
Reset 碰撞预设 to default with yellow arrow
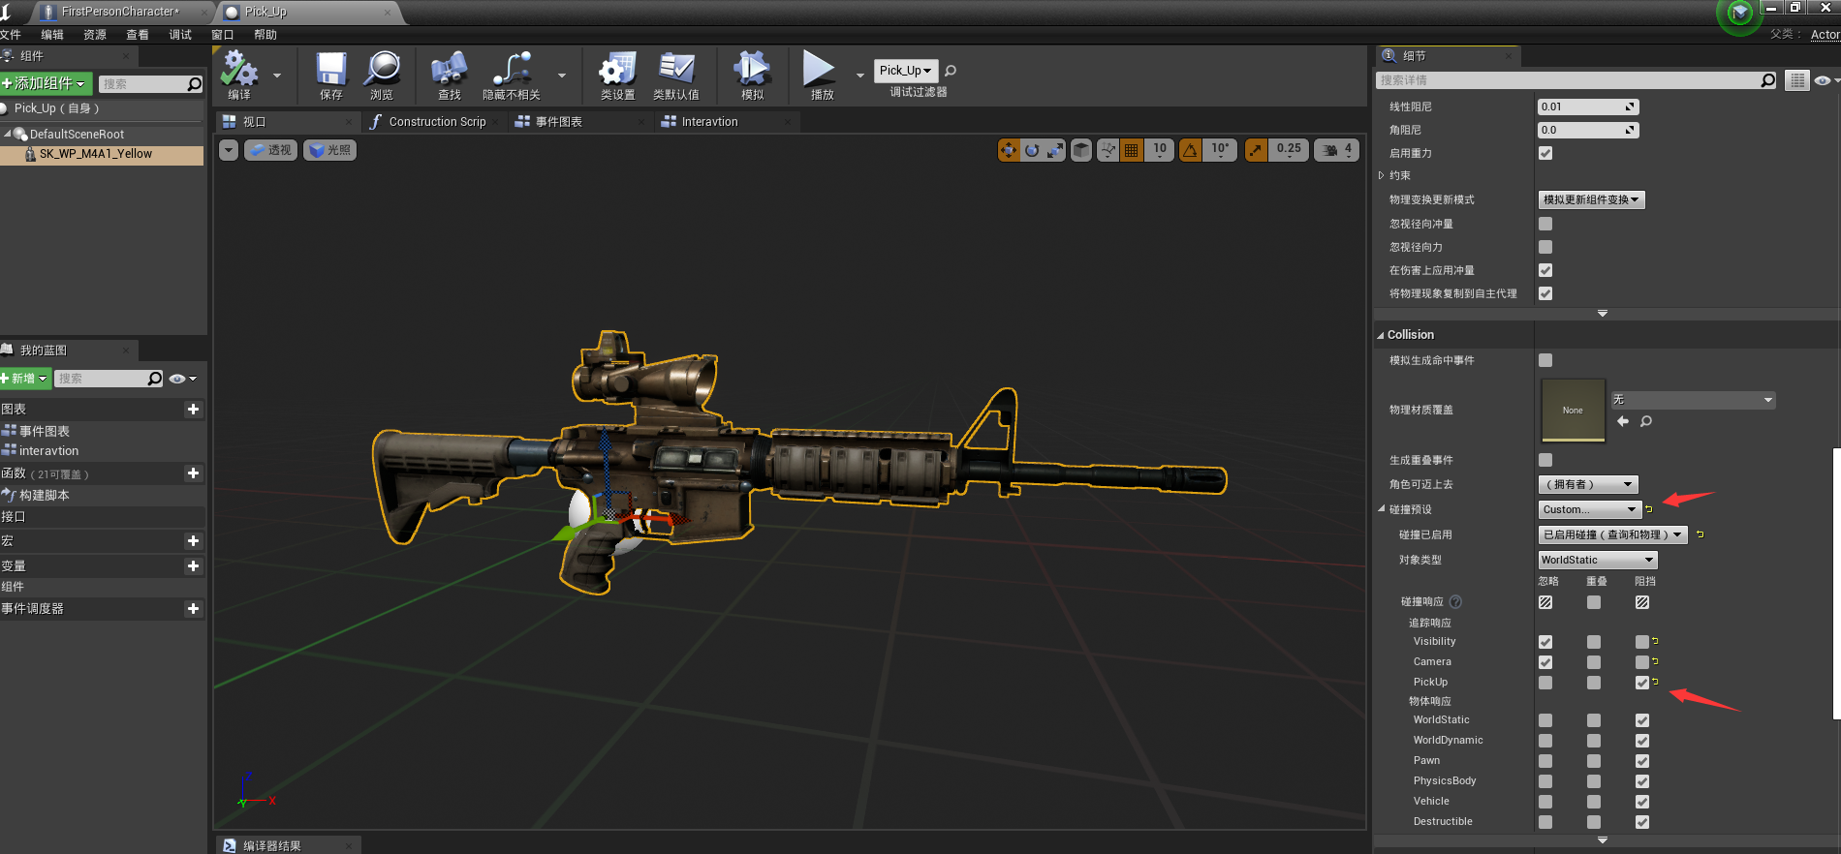click(1649, 509)
